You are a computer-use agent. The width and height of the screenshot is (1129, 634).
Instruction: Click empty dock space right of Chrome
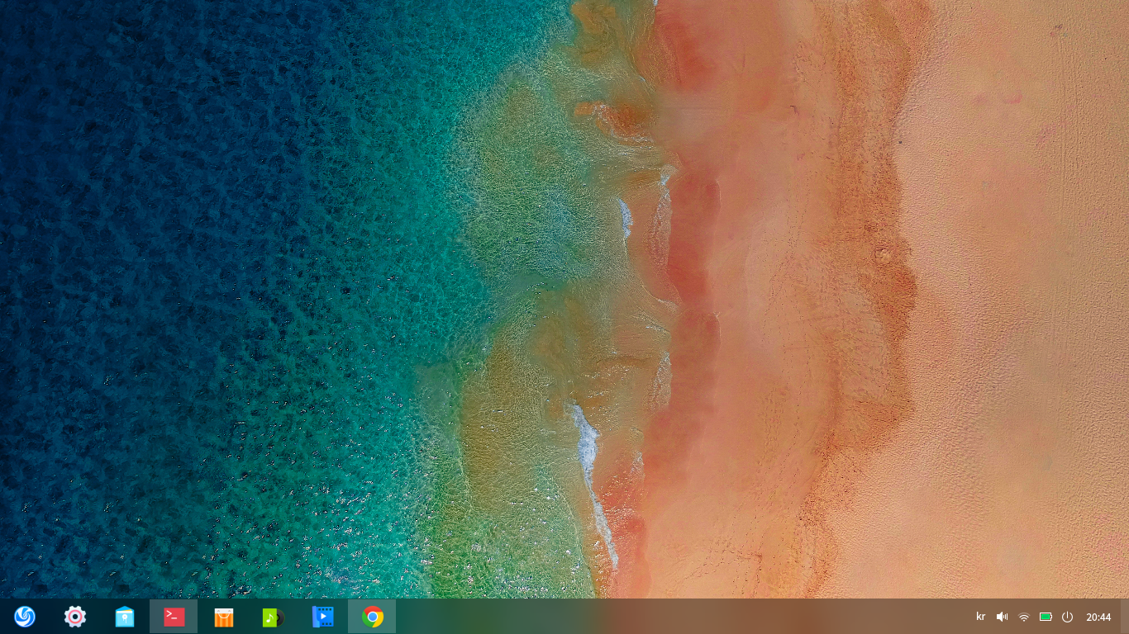pos(661,617)
